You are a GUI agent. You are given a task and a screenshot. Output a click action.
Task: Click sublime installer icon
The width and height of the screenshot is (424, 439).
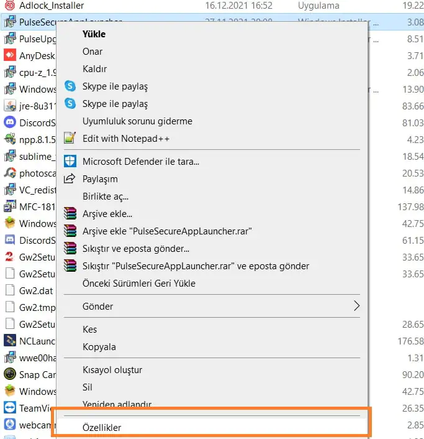click(x=10, y=156)
